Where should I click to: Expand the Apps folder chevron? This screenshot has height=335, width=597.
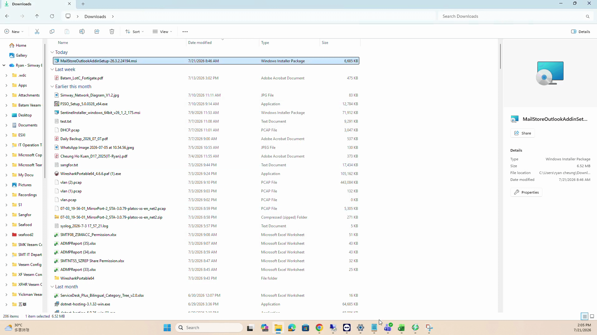point(6,85)
